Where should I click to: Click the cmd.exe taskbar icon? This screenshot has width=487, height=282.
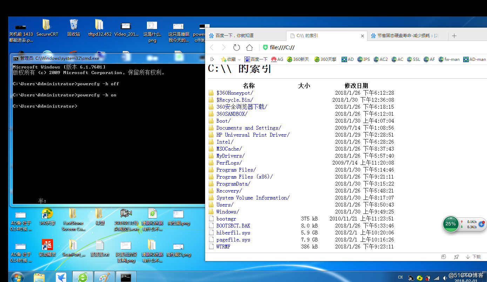[126, 277]
